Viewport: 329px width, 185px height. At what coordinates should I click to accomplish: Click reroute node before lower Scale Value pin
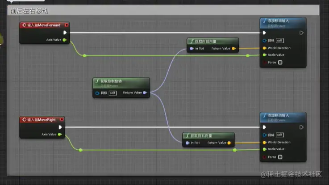[235, 150]
